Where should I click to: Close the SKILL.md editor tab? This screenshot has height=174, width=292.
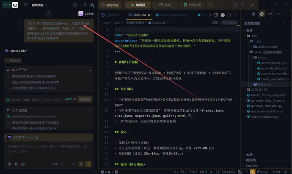tap(149, 15)
